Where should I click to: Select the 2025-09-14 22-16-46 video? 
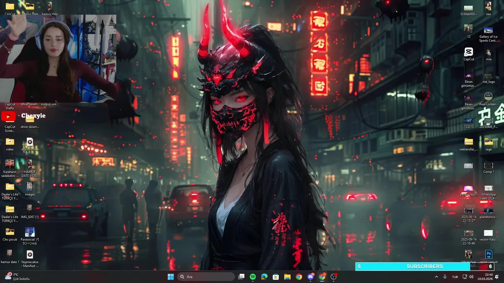point(469,237)
